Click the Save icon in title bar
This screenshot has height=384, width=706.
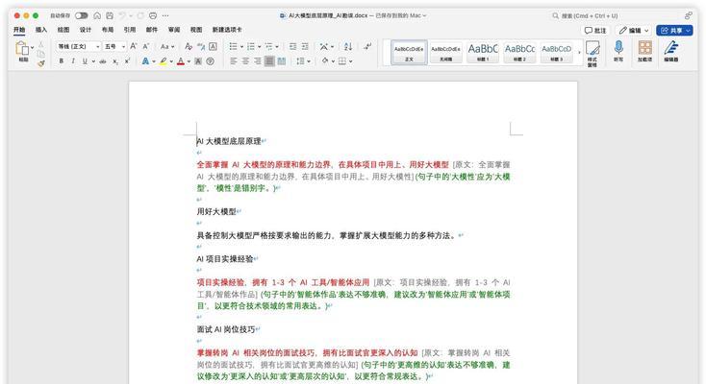(110, 15)
